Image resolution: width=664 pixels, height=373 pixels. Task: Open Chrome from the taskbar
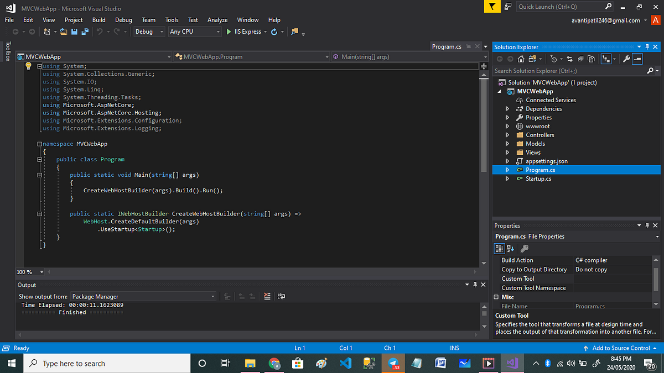click(274, 363)
